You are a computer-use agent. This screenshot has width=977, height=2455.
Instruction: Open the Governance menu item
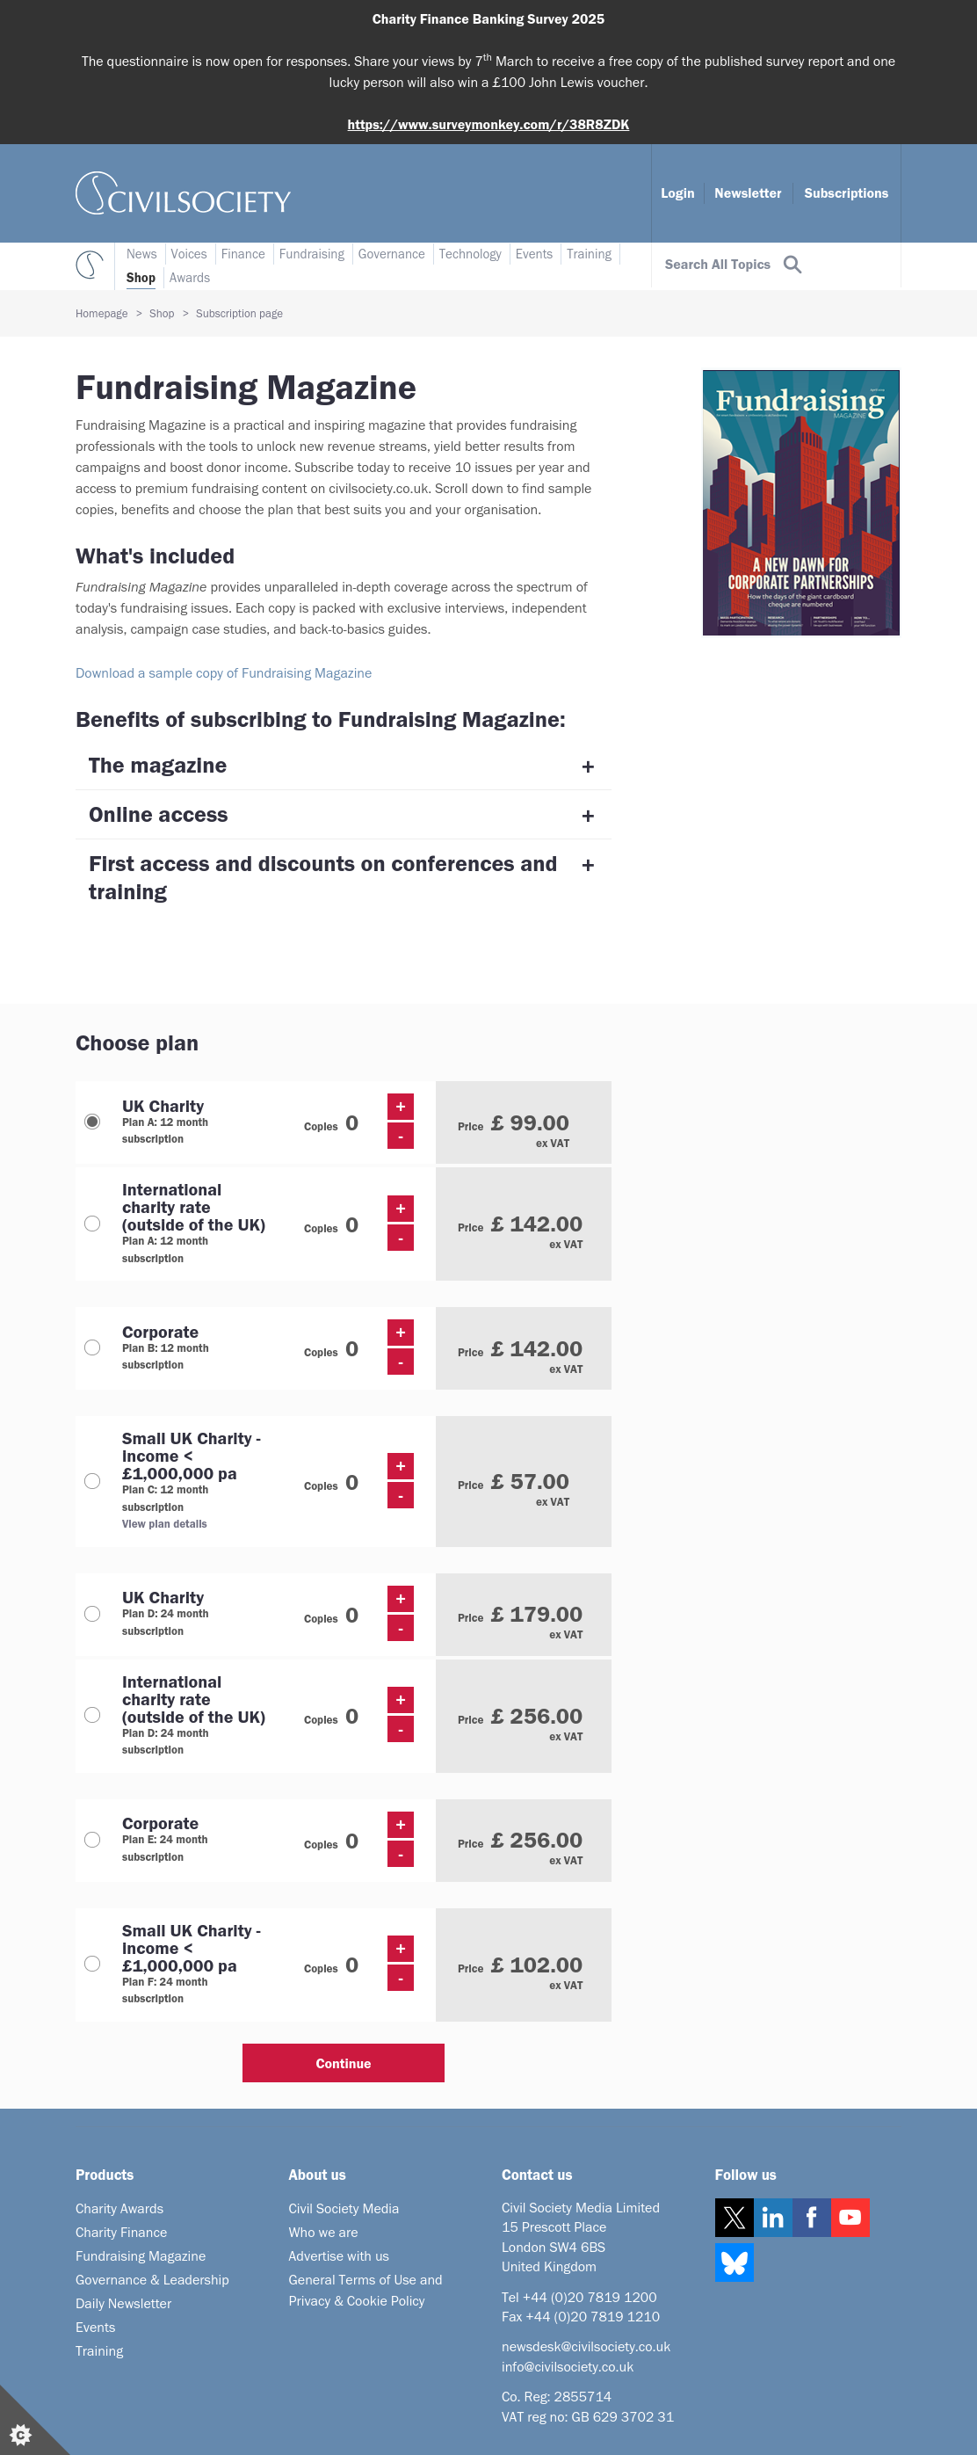point(391,254)
